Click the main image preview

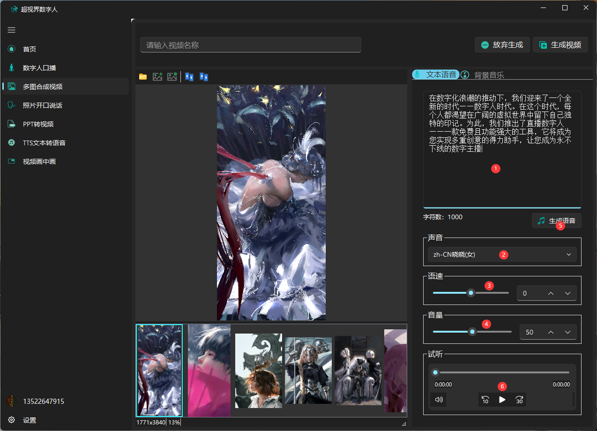click(271, 202)
